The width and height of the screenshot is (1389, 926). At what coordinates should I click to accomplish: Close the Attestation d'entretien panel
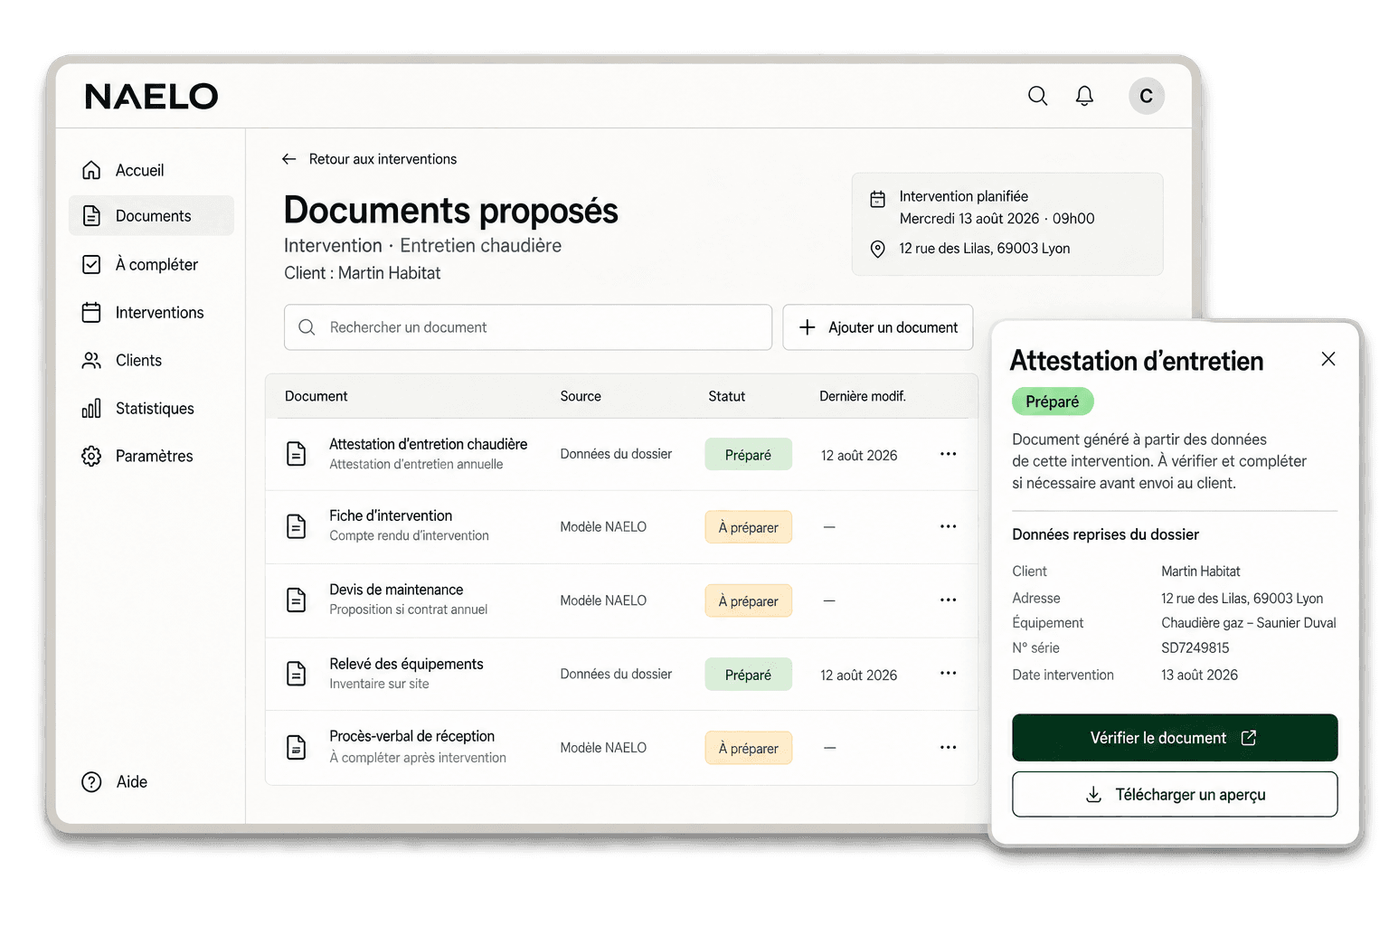click(x=1328, y=359)
